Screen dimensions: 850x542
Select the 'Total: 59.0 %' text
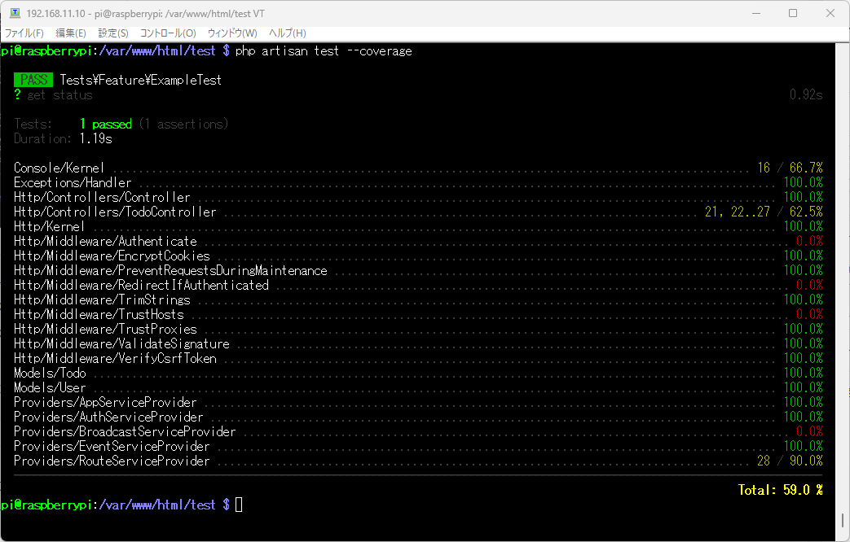click(779, 490)
